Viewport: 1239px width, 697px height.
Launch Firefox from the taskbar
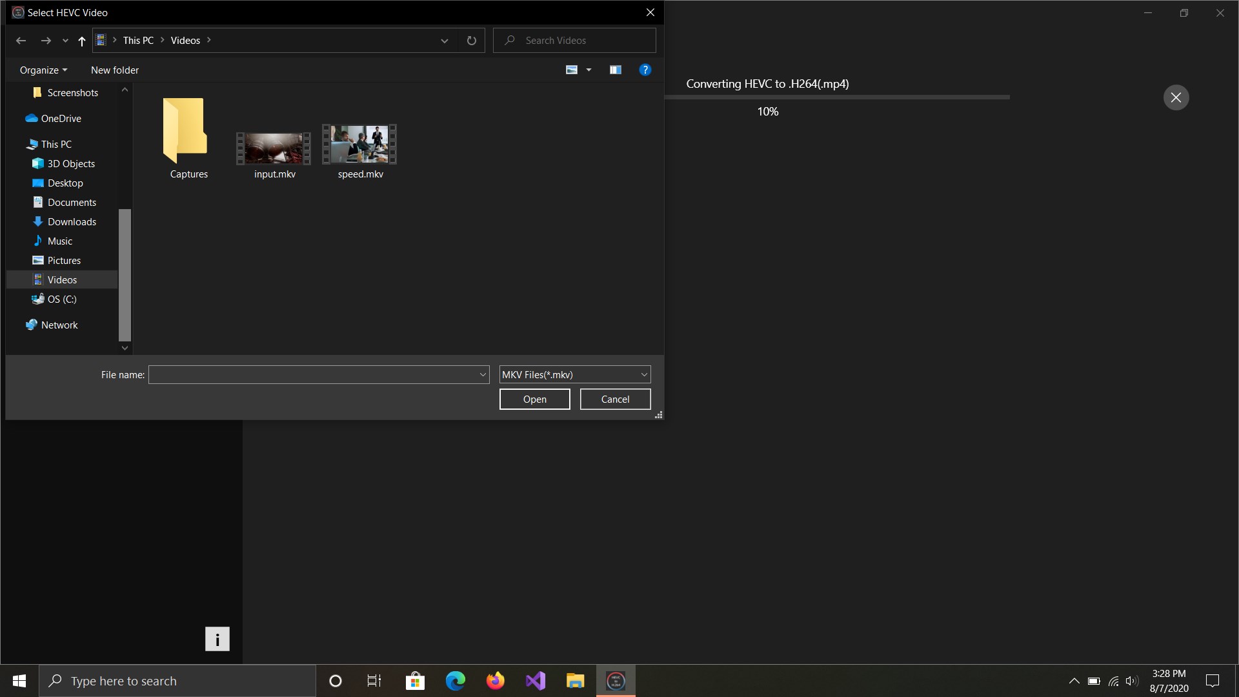pos(495,681)
